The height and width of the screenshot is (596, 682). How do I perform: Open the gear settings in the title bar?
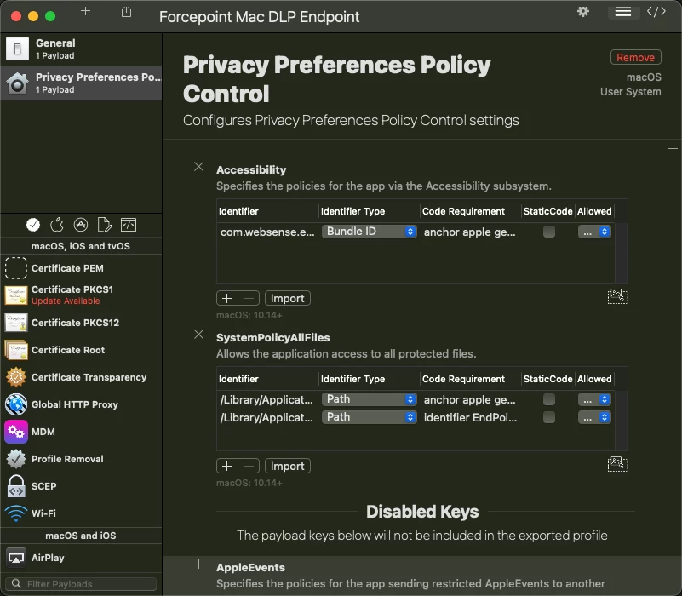pyautogui.click(x=583, y=12)
